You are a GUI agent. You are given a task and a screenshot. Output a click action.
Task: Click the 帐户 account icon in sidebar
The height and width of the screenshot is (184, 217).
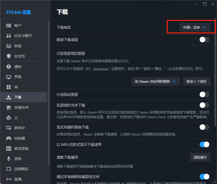(9, 26)
